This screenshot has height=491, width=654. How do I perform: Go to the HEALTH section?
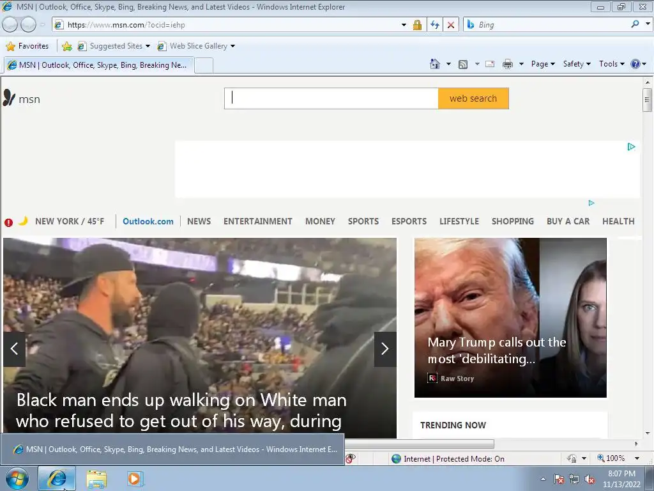tap(618, 221)
